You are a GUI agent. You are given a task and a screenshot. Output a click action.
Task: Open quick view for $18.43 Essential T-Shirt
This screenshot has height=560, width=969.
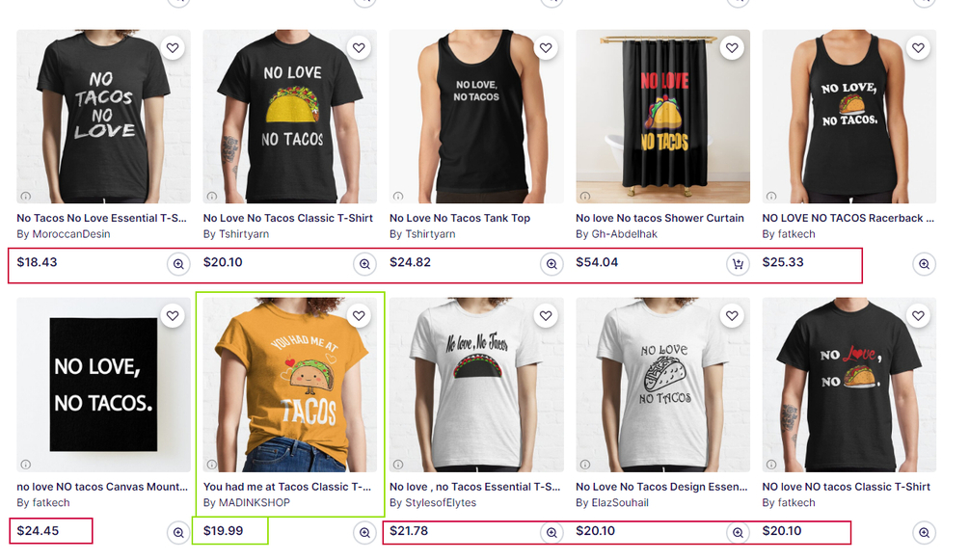(178, 264)
